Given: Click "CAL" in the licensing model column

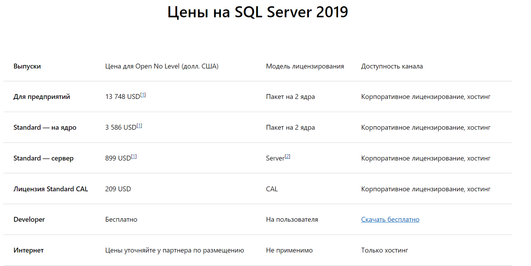Looking at the screenshot, I should point(272,189).
